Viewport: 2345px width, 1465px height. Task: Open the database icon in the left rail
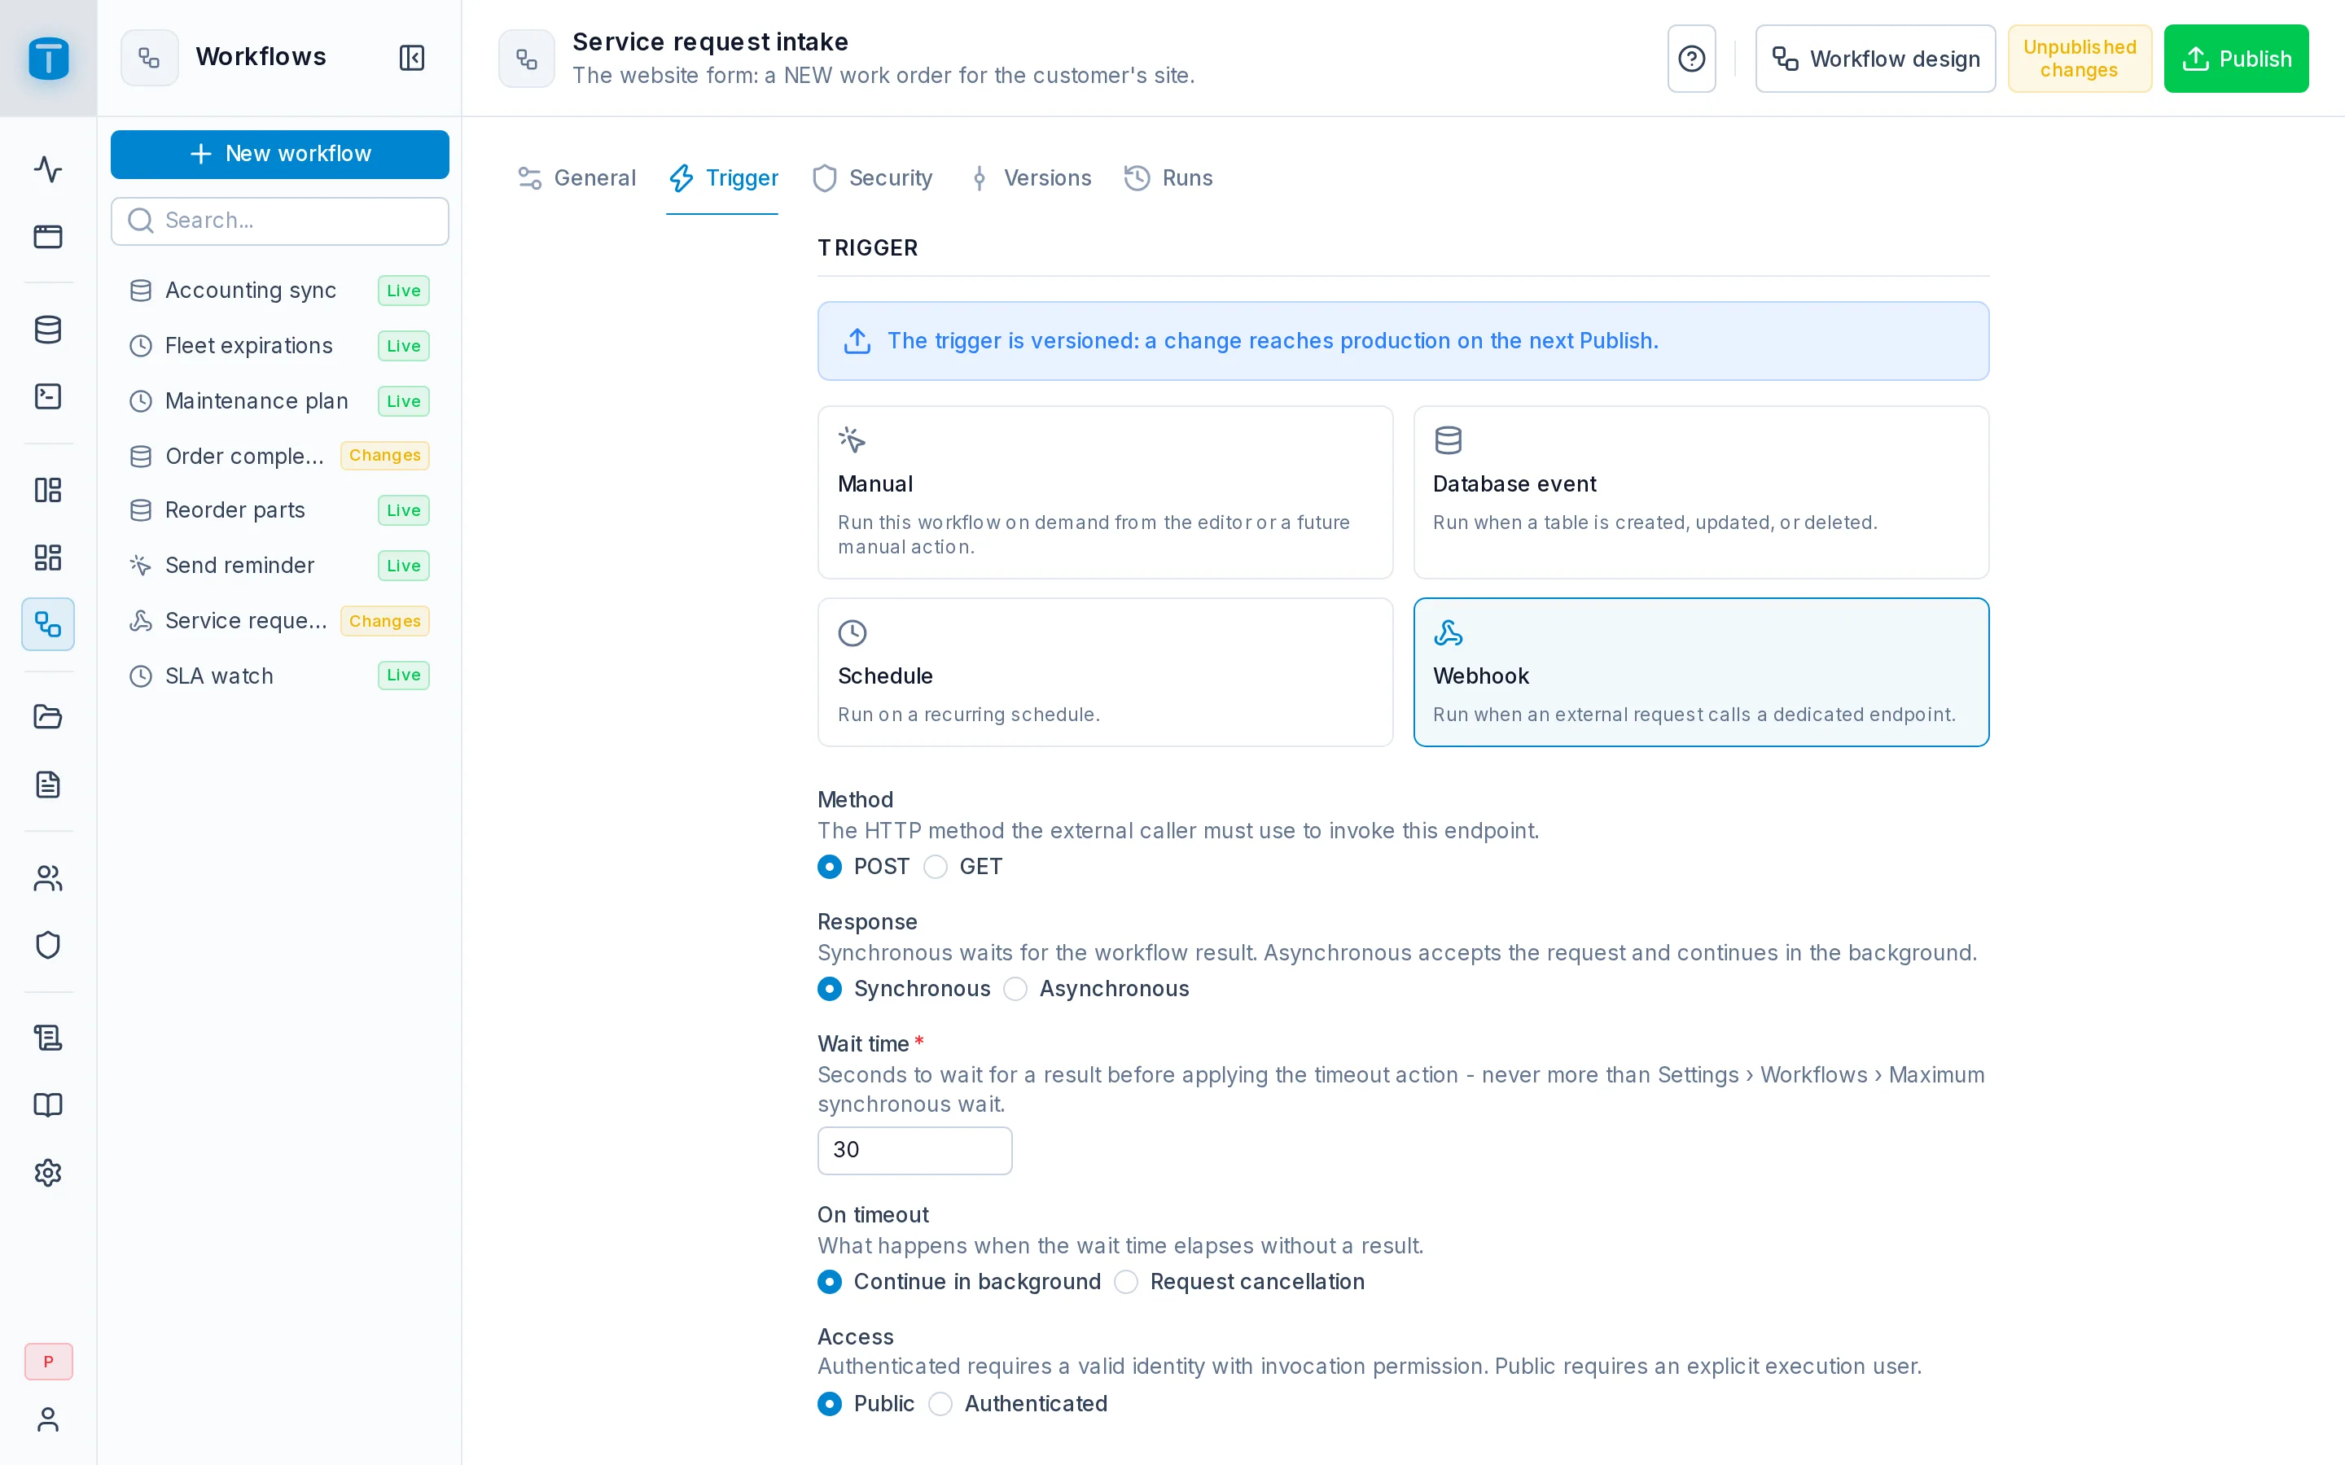[x=49, y=330]
